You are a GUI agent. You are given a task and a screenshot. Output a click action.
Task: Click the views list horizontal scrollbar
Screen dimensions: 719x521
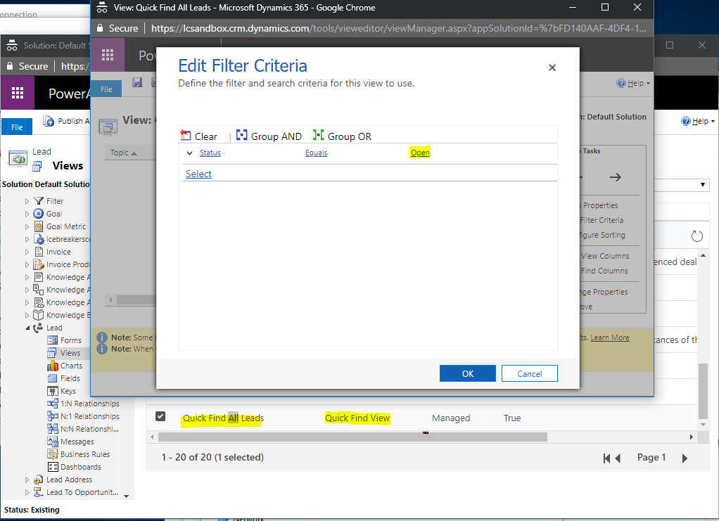click(x=352, y=437)
